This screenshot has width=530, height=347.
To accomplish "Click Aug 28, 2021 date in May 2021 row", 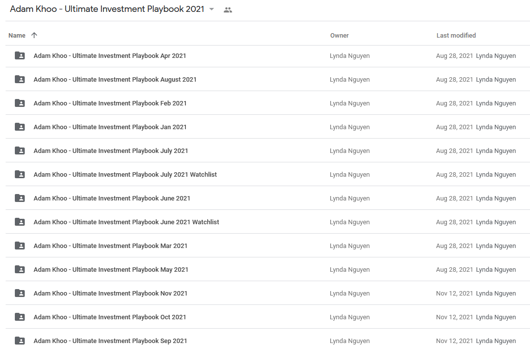I will [454, 269].
